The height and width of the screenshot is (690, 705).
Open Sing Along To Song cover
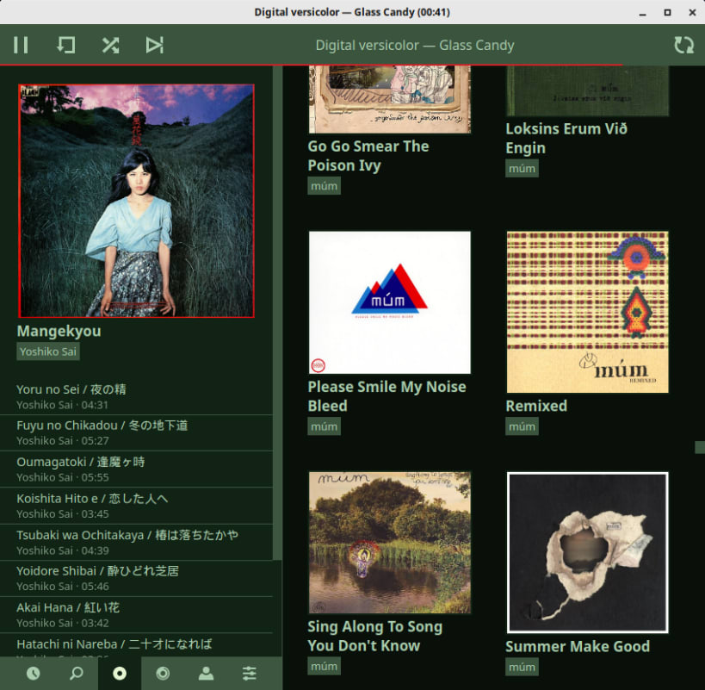pos(389,543)
